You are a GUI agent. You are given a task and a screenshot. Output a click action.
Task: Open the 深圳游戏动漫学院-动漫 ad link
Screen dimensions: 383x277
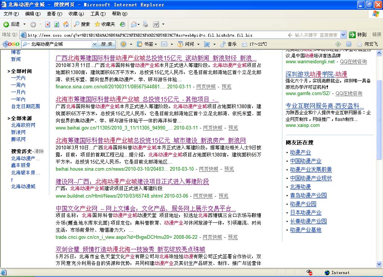coord(316,74)
